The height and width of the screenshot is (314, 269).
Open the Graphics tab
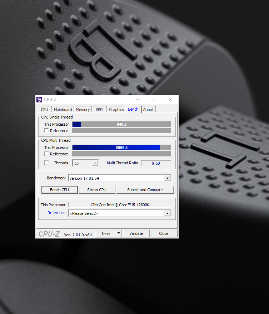tap(116, 110)
